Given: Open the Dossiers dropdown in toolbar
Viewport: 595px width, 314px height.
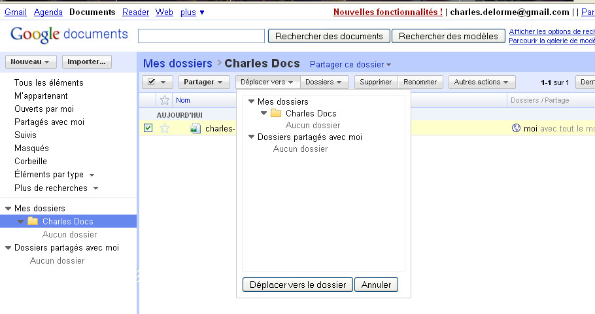Looking at the screenshot, I should point(324,82).
